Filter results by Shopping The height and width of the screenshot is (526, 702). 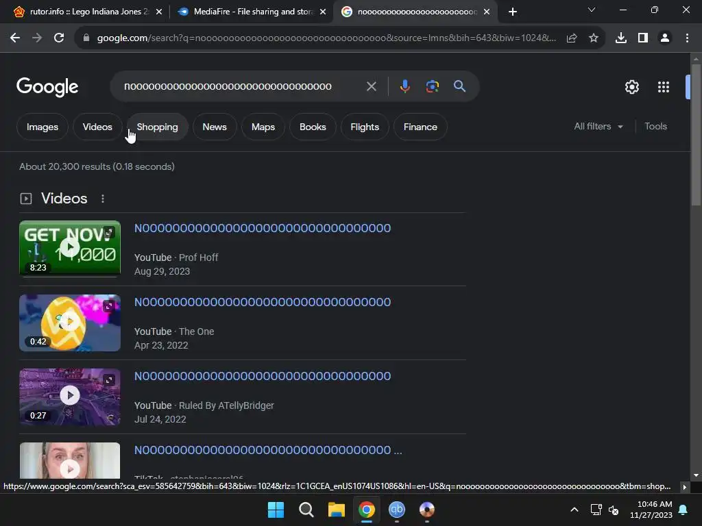point(157,127)
